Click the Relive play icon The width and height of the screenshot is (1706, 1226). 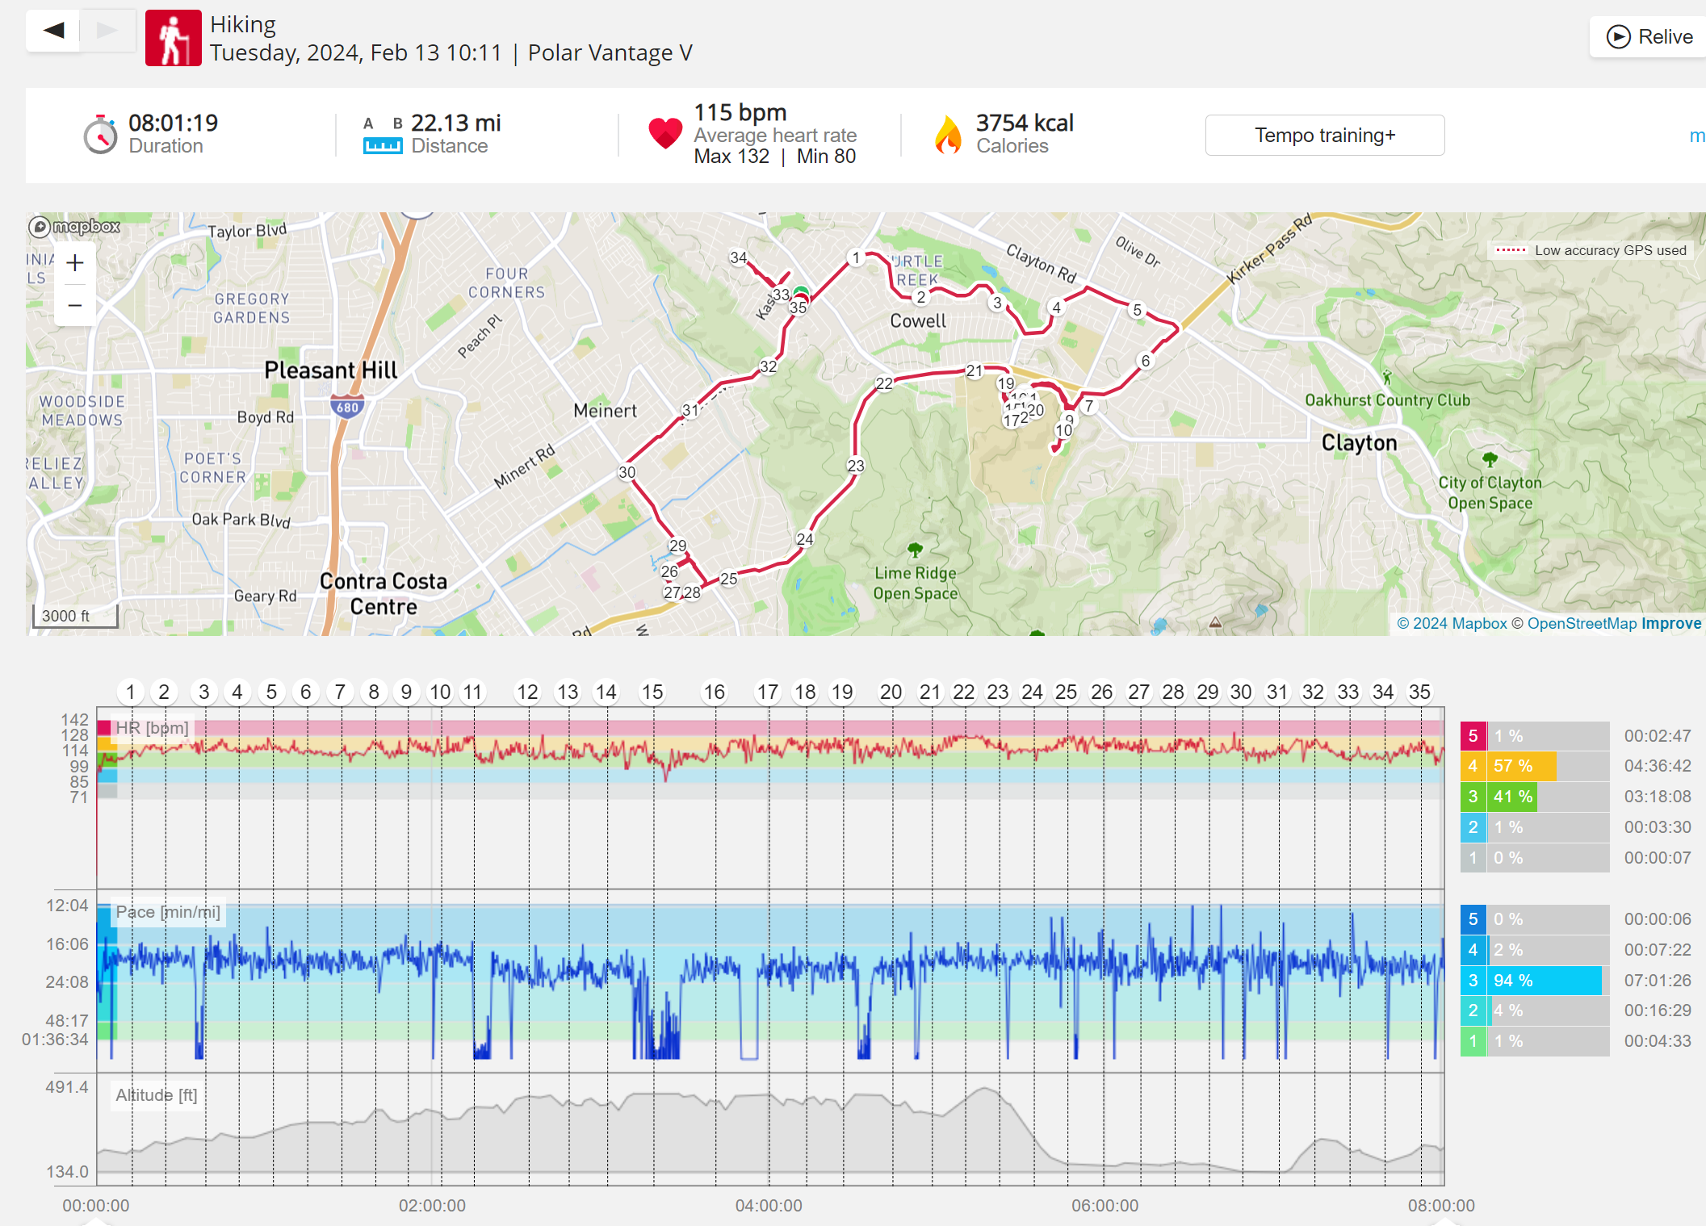point(1618,37)
